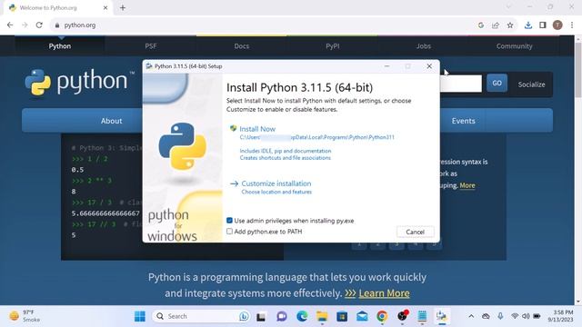Open Bing chat icon in search box
The height and width of the screenshot is (327, 582).
(x=244, y=316)
